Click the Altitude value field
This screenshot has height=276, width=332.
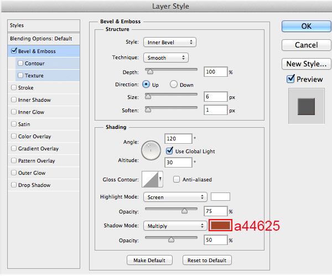coord(178,163)
